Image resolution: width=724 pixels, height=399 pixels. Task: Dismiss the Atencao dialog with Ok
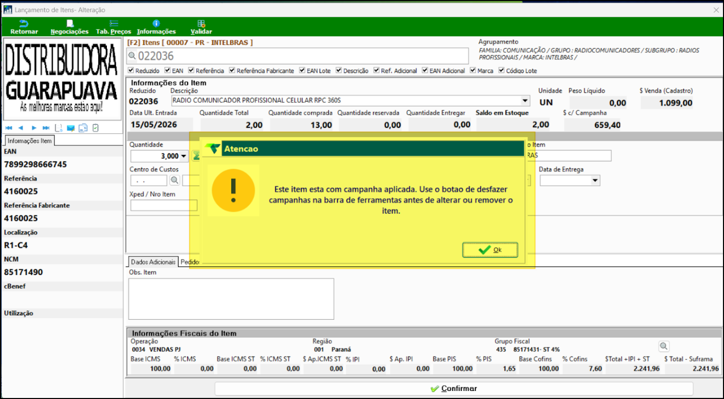click(490, 250)
